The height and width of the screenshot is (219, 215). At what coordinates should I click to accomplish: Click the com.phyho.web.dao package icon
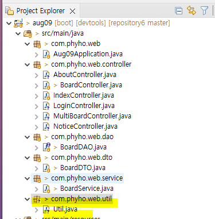[x=37, y=137]
